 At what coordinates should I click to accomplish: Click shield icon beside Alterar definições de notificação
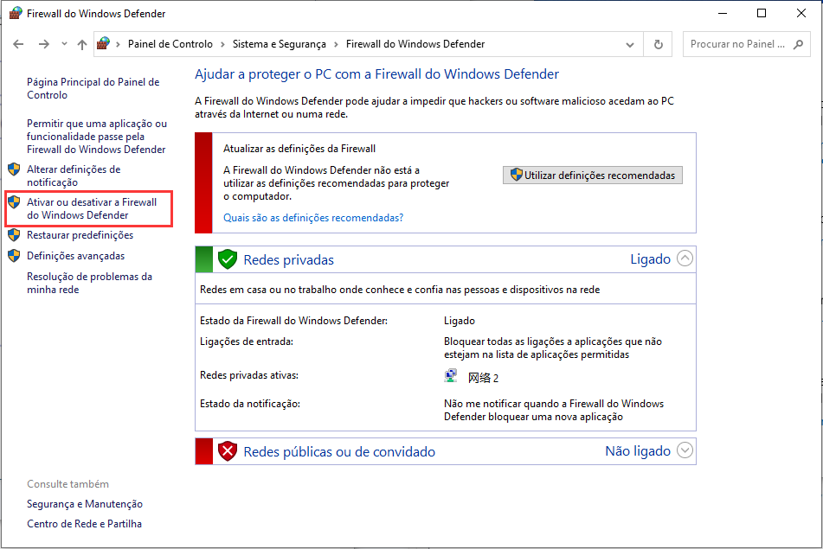point(14,169)
